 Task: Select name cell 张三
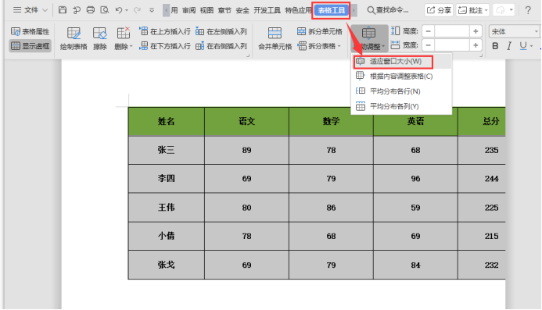coord(167,150)
